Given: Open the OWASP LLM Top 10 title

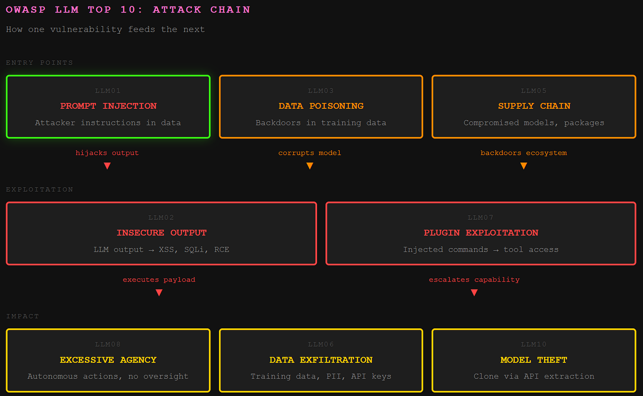Looking at the screenshot, I should point(128,9).
